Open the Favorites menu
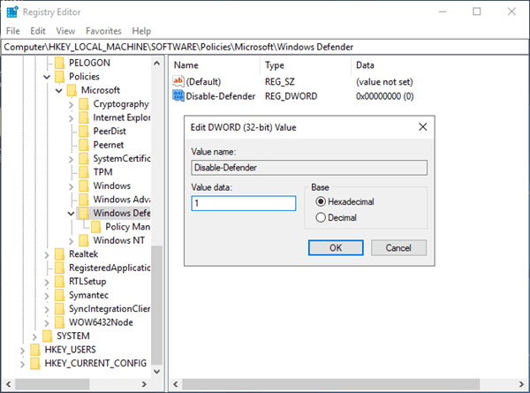 pos(103,31)
